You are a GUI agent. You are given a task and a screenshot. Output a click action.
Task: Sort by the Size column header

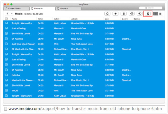point(107,19)
